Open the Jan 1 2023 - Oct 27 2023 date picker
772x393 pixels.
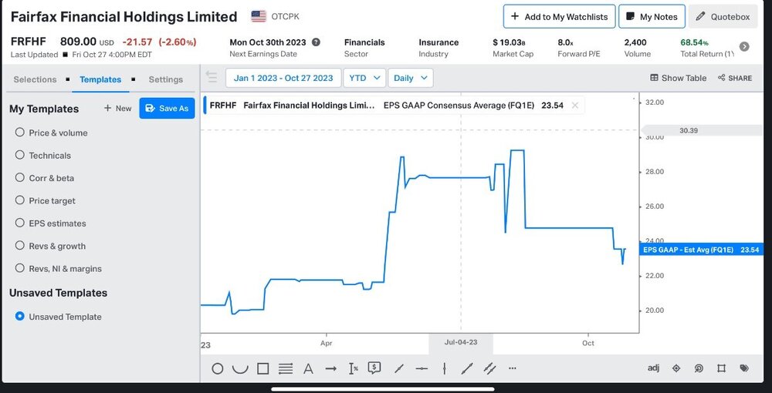283,78
